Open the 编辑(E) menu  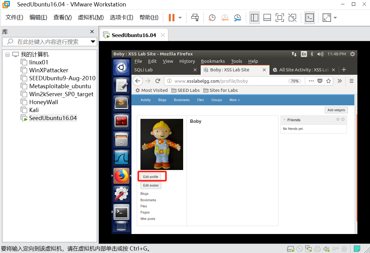click(38, 17)
